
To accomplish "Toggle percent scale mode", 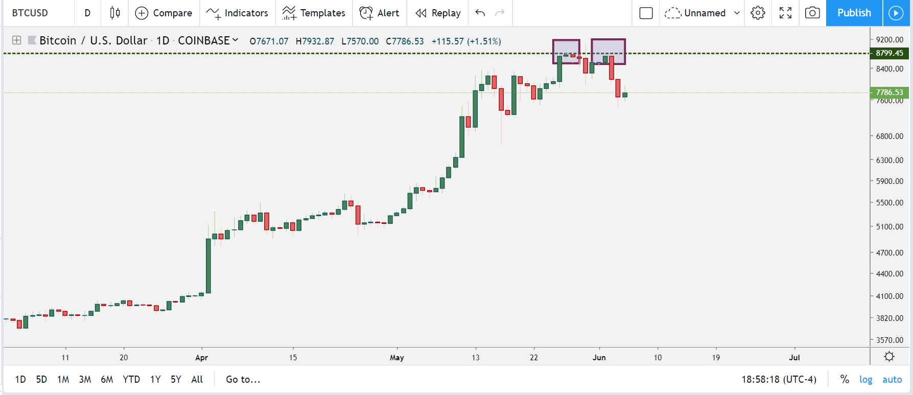I will (845, 379).
